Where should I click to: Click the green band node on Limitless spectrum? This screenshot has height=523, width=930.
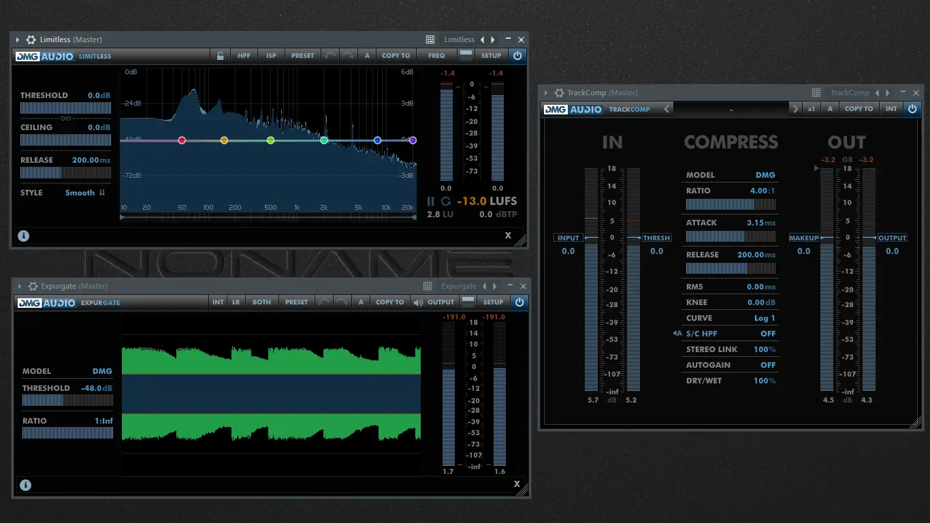click(x=270, y=140)
